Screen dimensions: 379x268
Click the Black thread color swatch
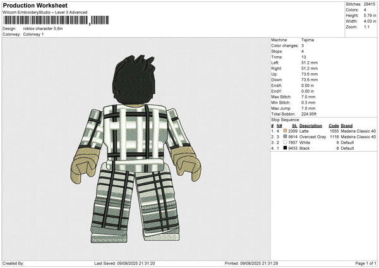tap(285, 148)
